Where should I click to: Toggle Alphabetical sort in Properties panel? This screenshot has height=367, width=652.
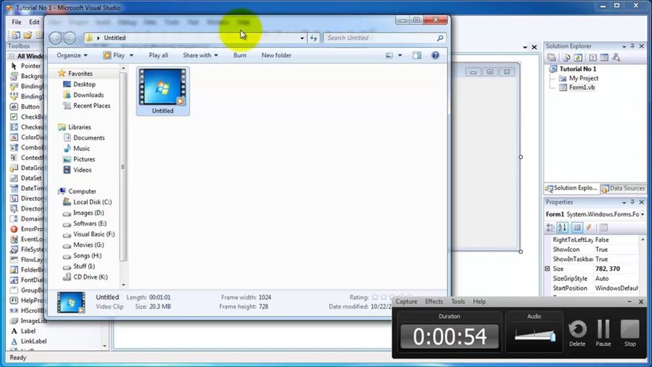click(562, 228)
